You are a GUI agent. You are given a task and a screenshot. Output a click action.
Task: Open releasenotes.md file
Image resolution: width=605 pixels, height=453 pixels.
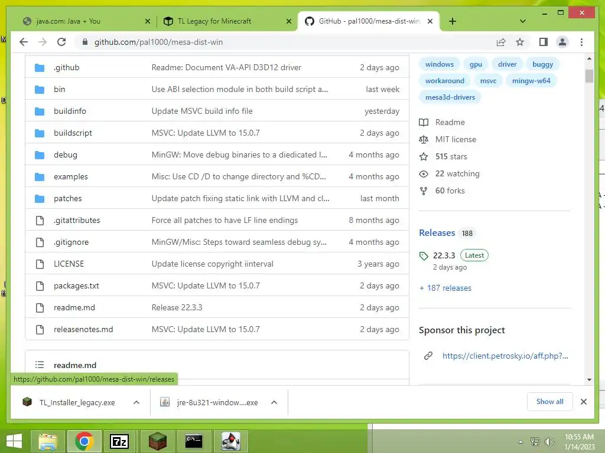83,329
